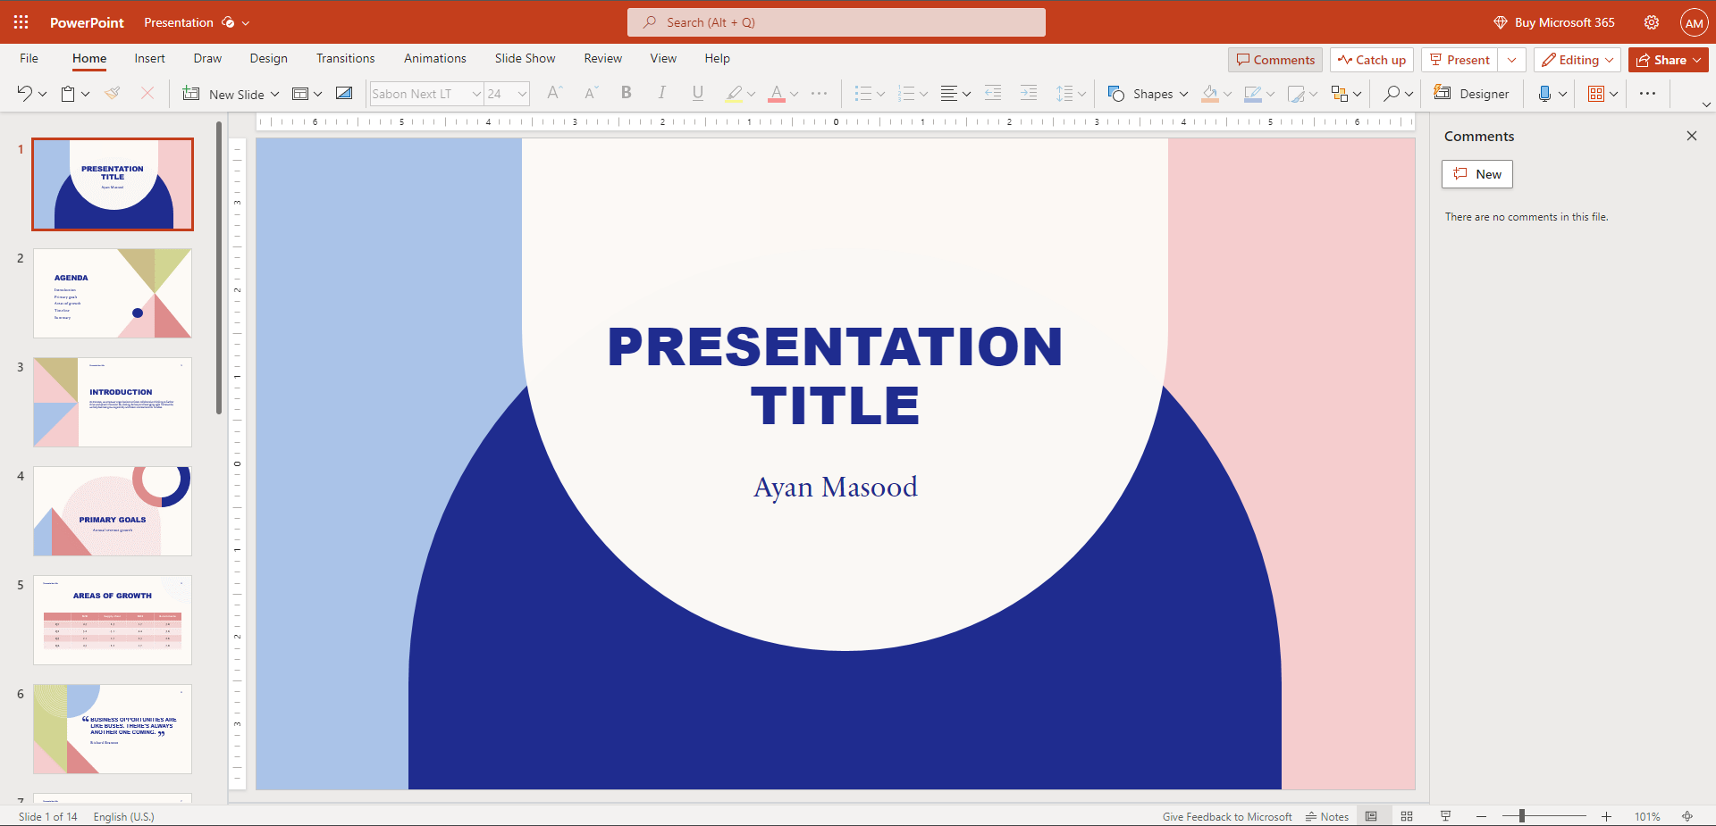Open the Designer pane
The height and width of the screenshot is (826, 1716).
coord(1472,93)
